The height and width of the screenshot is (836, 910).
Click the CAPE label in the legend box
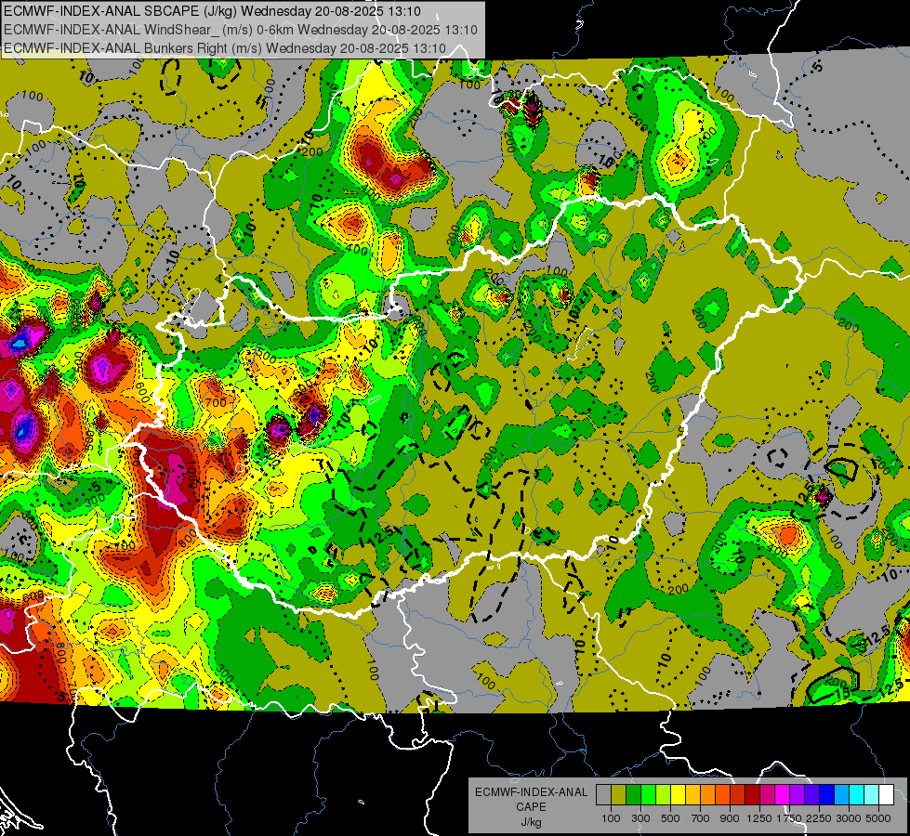(531, 807)
